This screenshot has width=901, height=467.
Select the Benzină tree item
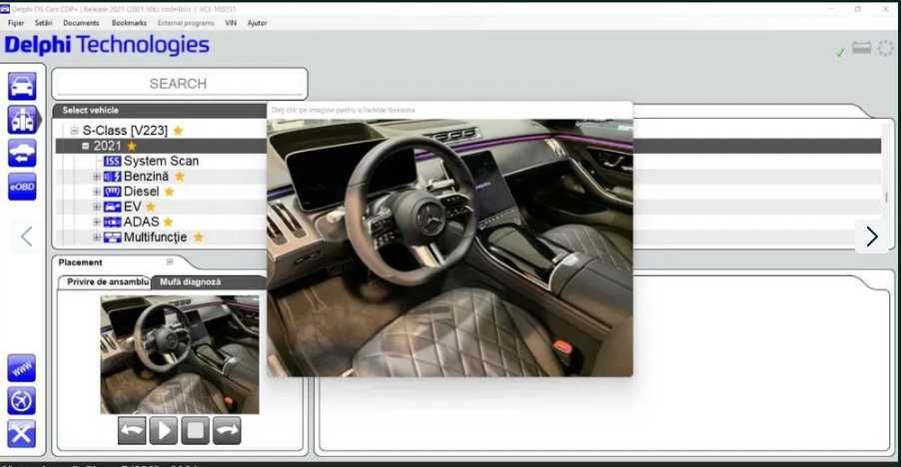pyautogui.click(x=146, y=177)
